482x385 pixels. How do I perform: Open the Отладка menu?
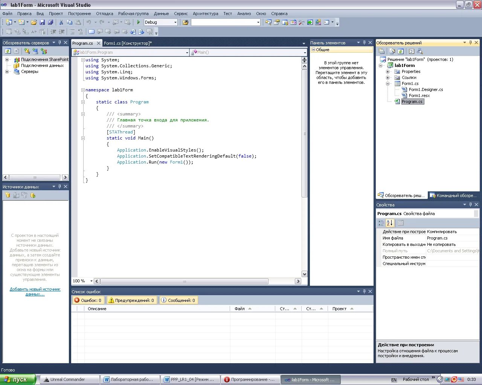pos(105,14)
